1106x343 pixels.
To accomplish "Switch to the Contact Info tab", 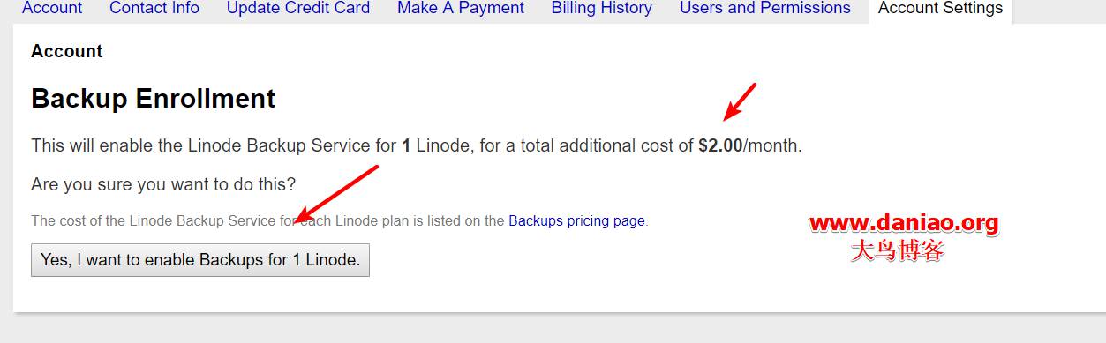I will [154, 8].
